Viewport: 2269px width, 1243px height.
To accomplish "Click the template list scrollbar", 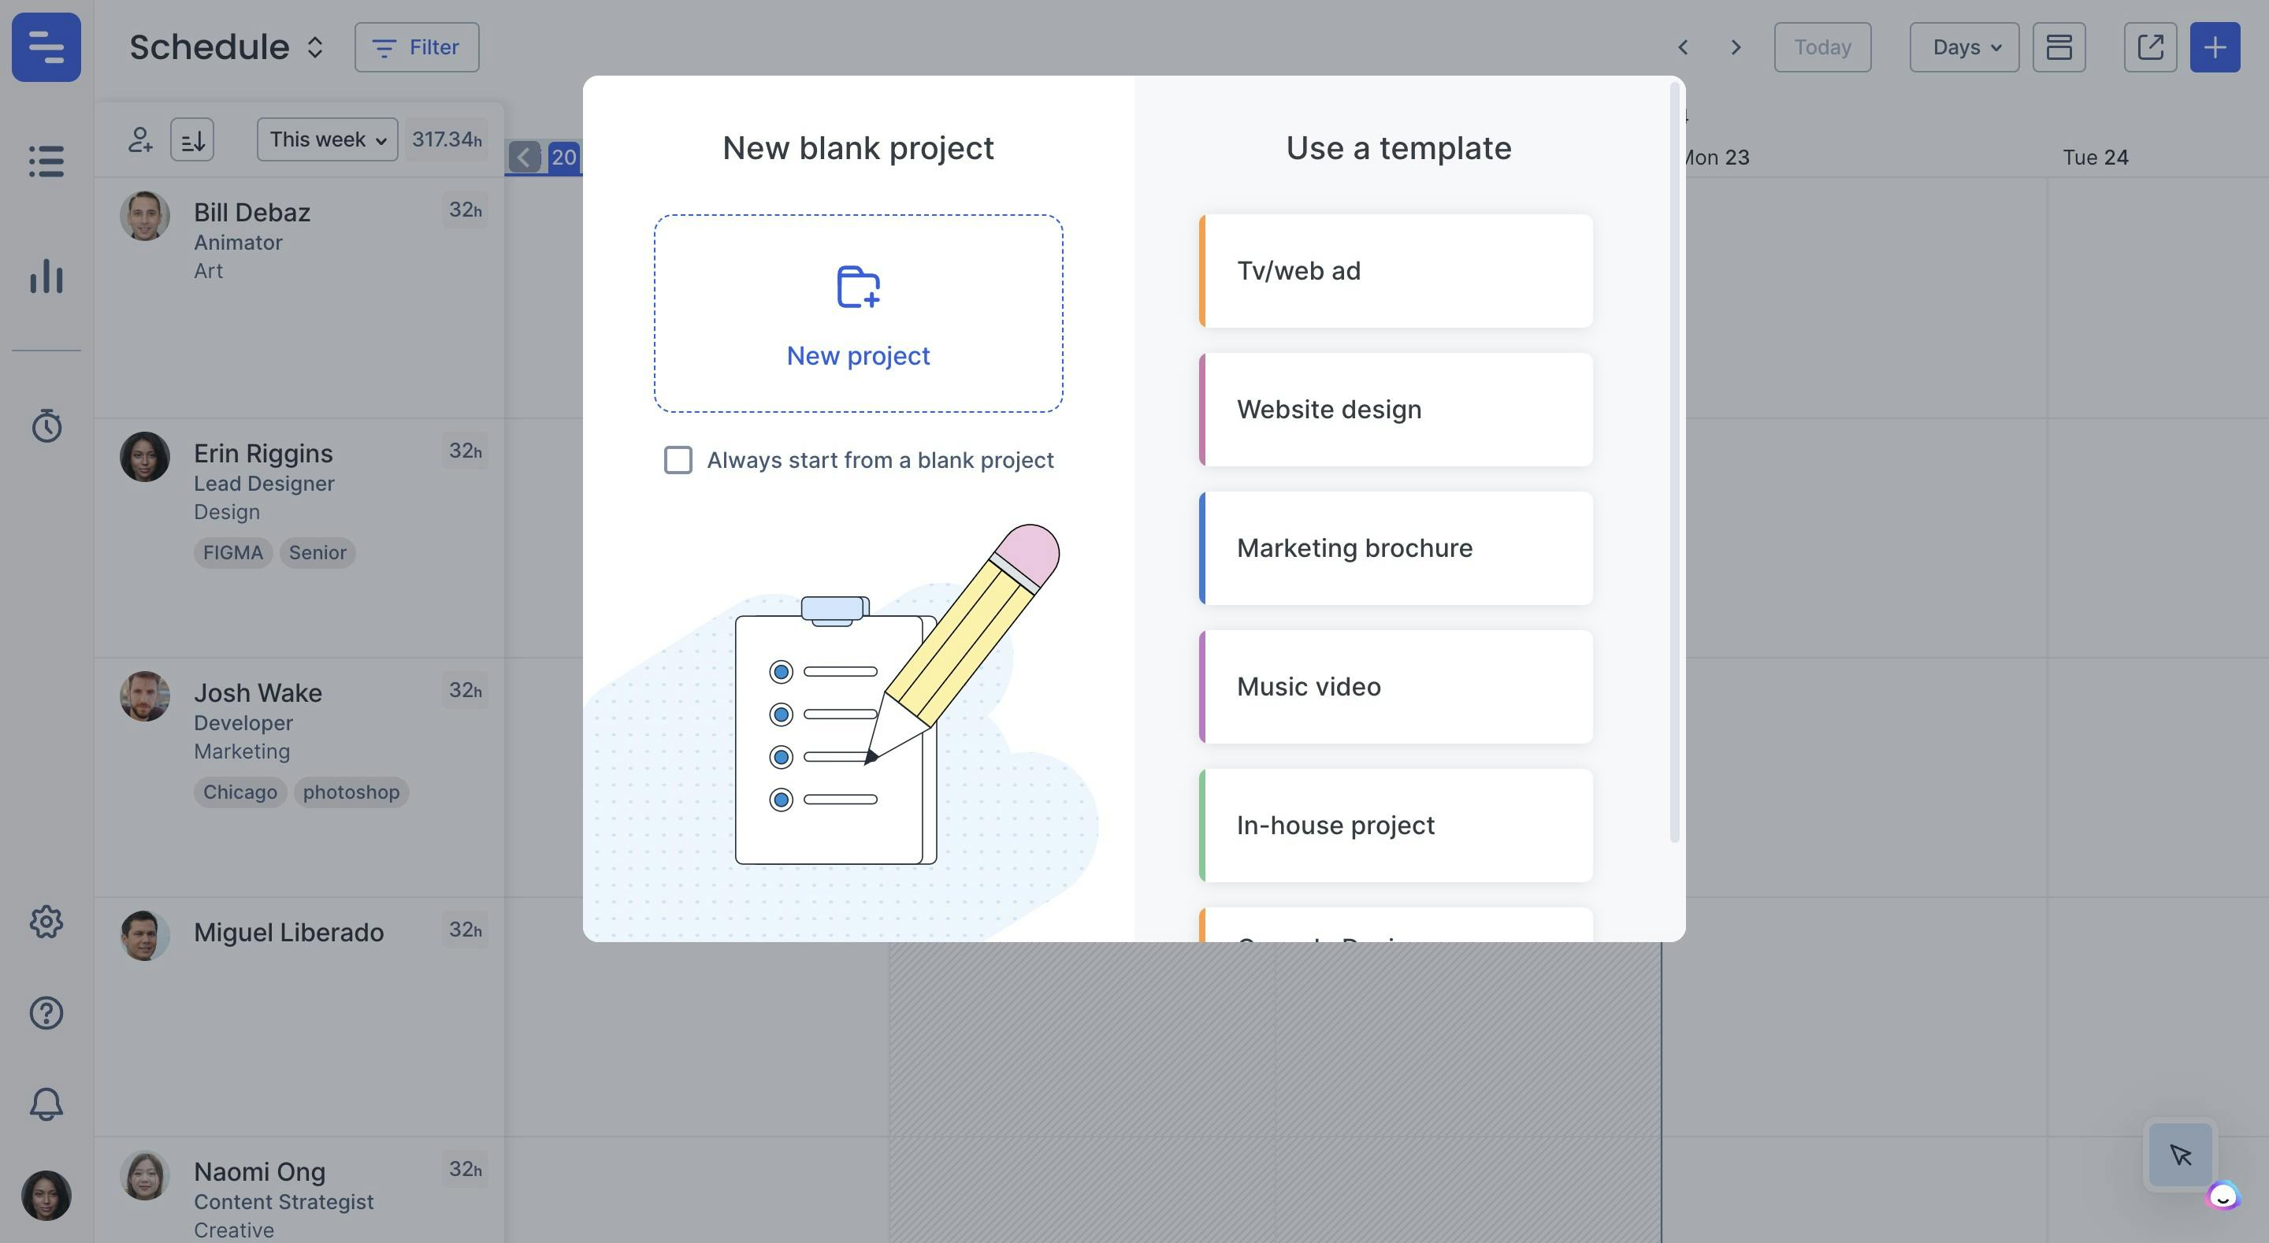I will [1674, 462].
